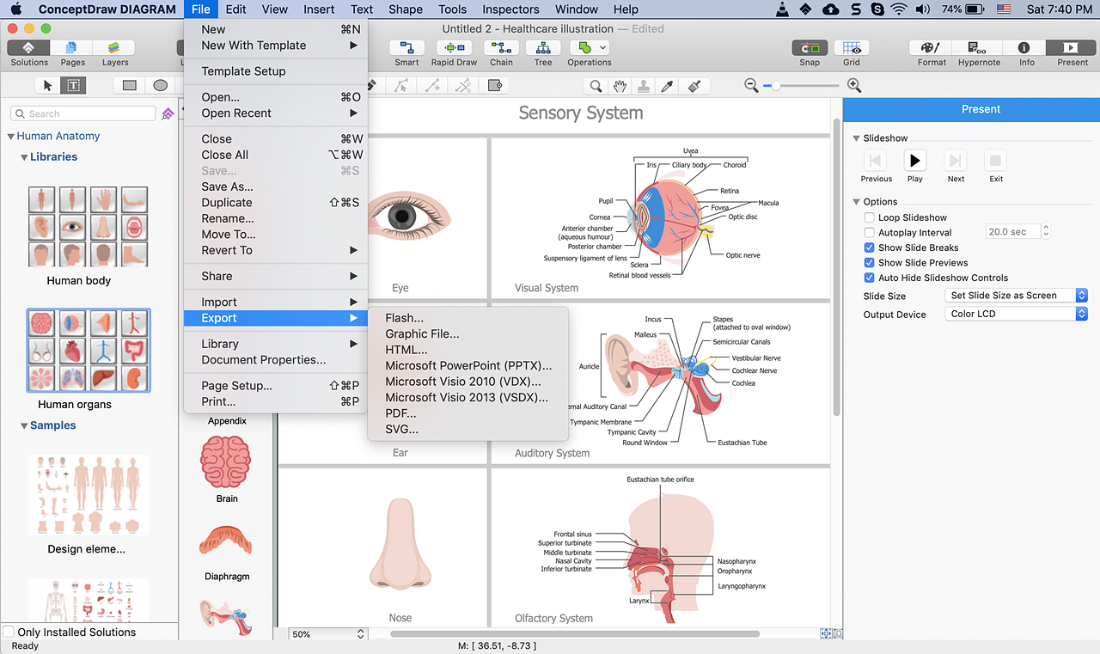The height and width of the screenshot is (654, 1100).
Task: Open the Slide Size dropdown
Action: click(1017, 296)
